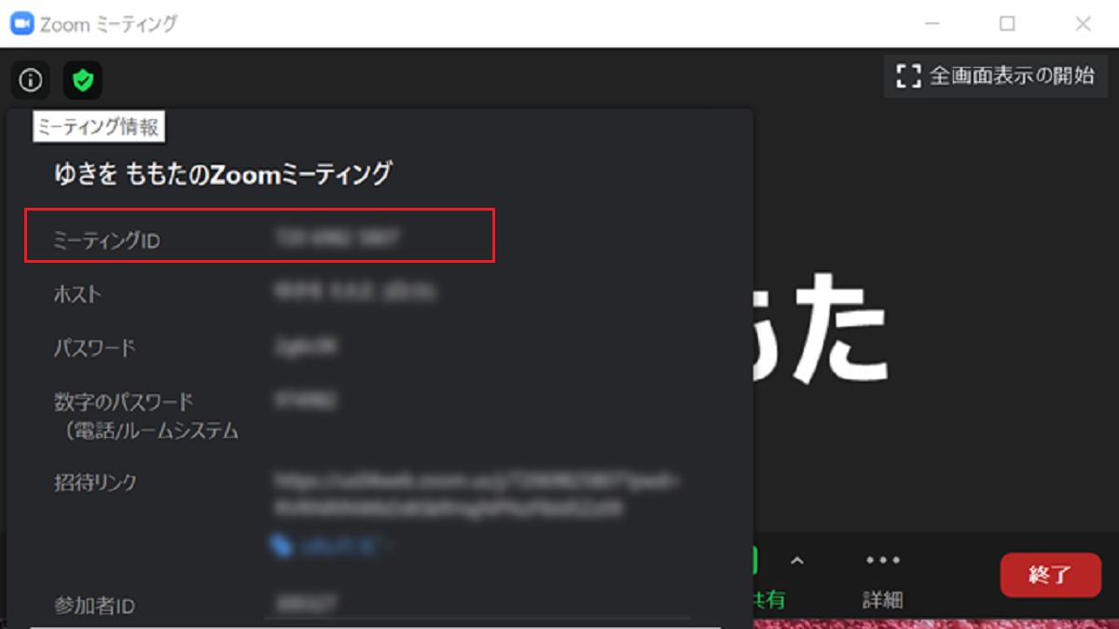Click the ミーティングID label

pyautogui.click(x=107, y=241)
